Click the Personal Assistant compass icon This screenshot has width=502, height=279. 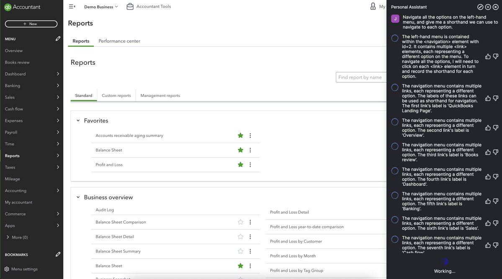point(480,7)
